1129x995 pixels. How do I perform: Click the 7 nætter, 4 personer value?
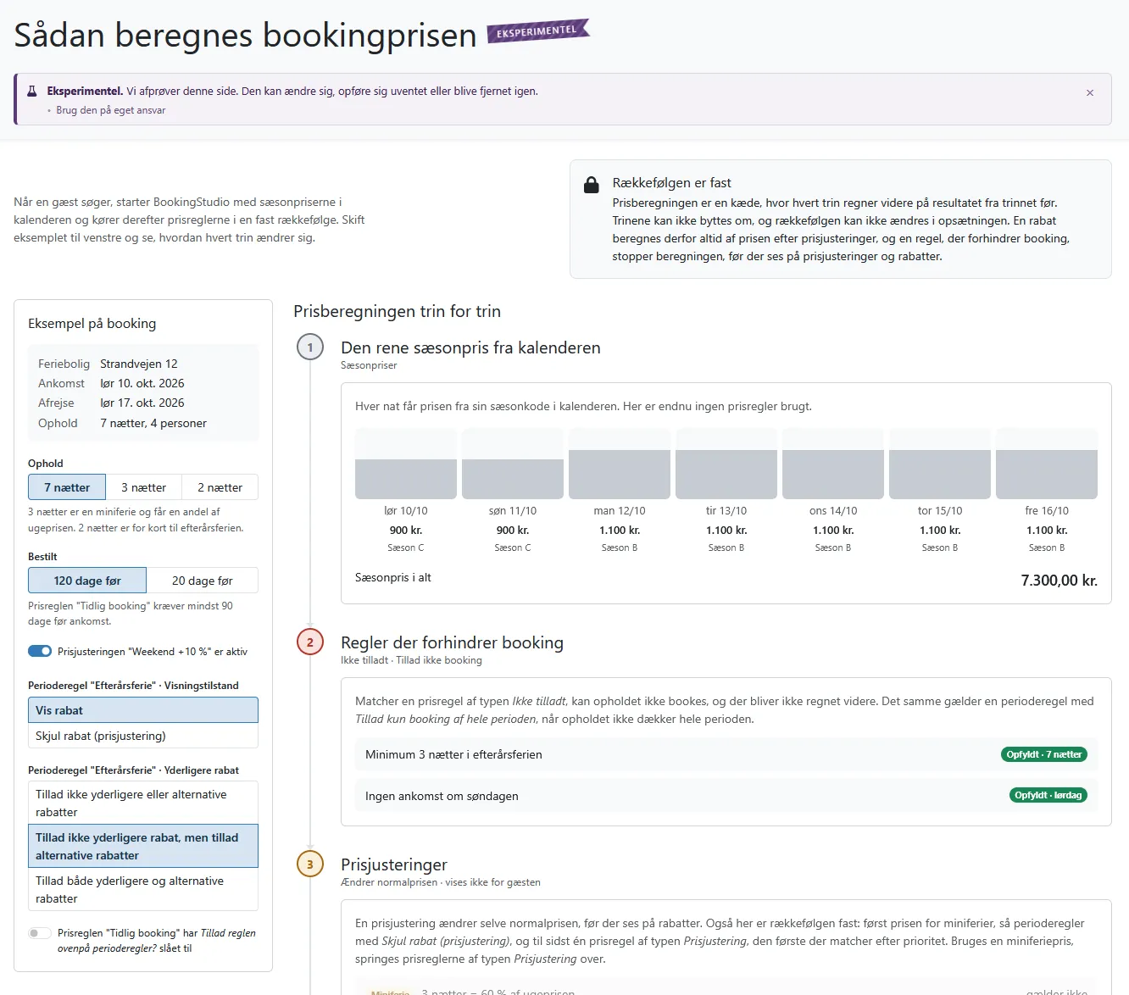pos(153,423)
